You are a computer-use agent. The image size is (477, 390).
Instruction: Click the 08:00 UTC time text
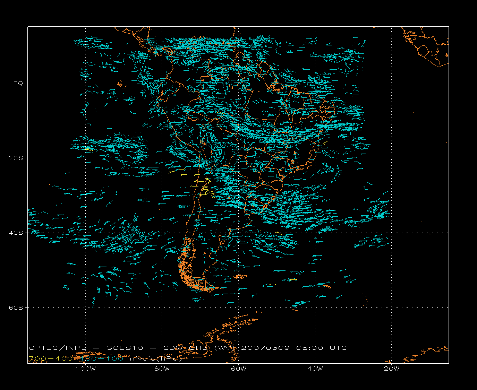click(x=322, y=348)
